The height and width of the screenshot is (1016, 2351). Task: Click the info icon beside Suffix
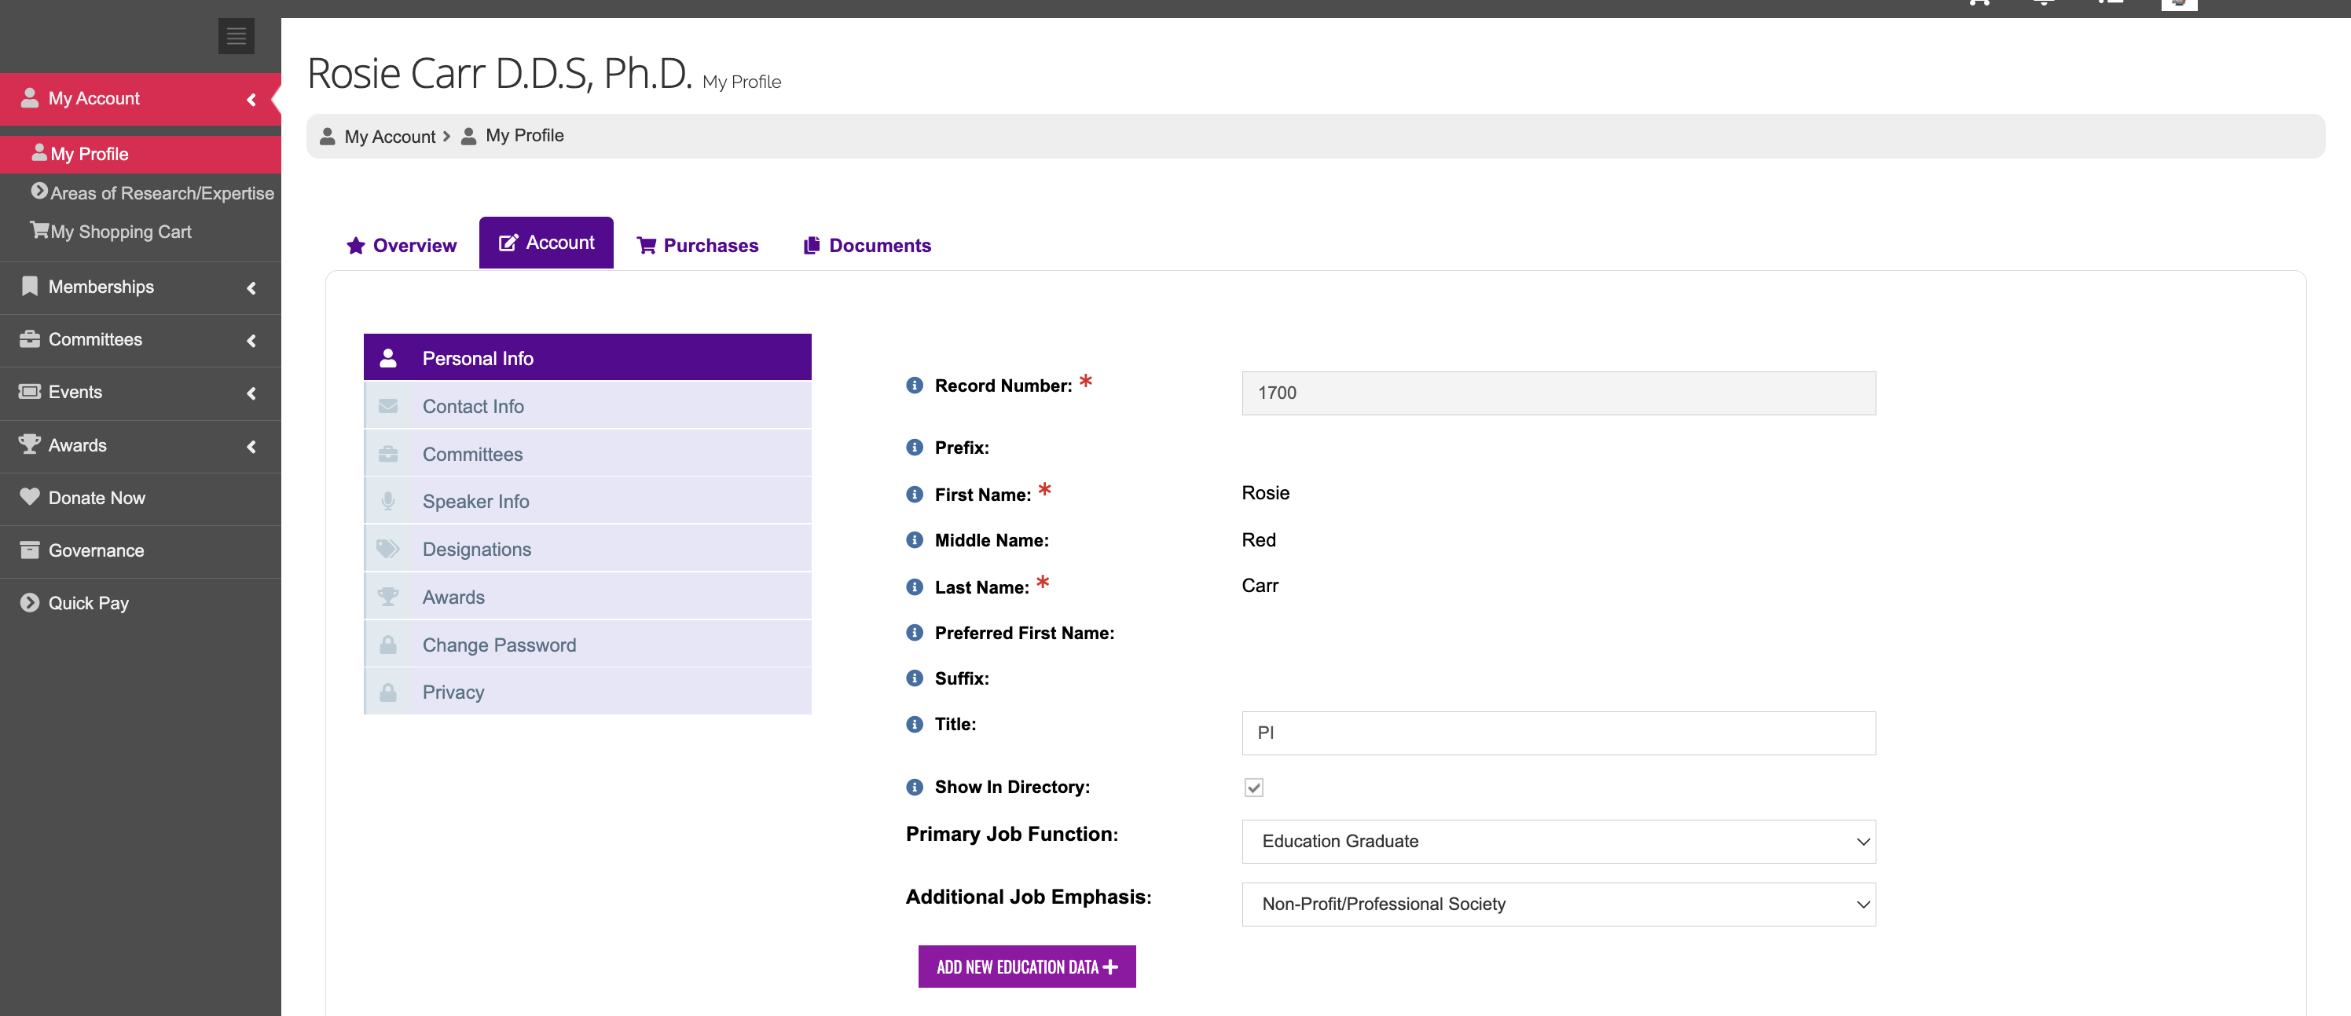pyautogui.click(x=914, y=678)
